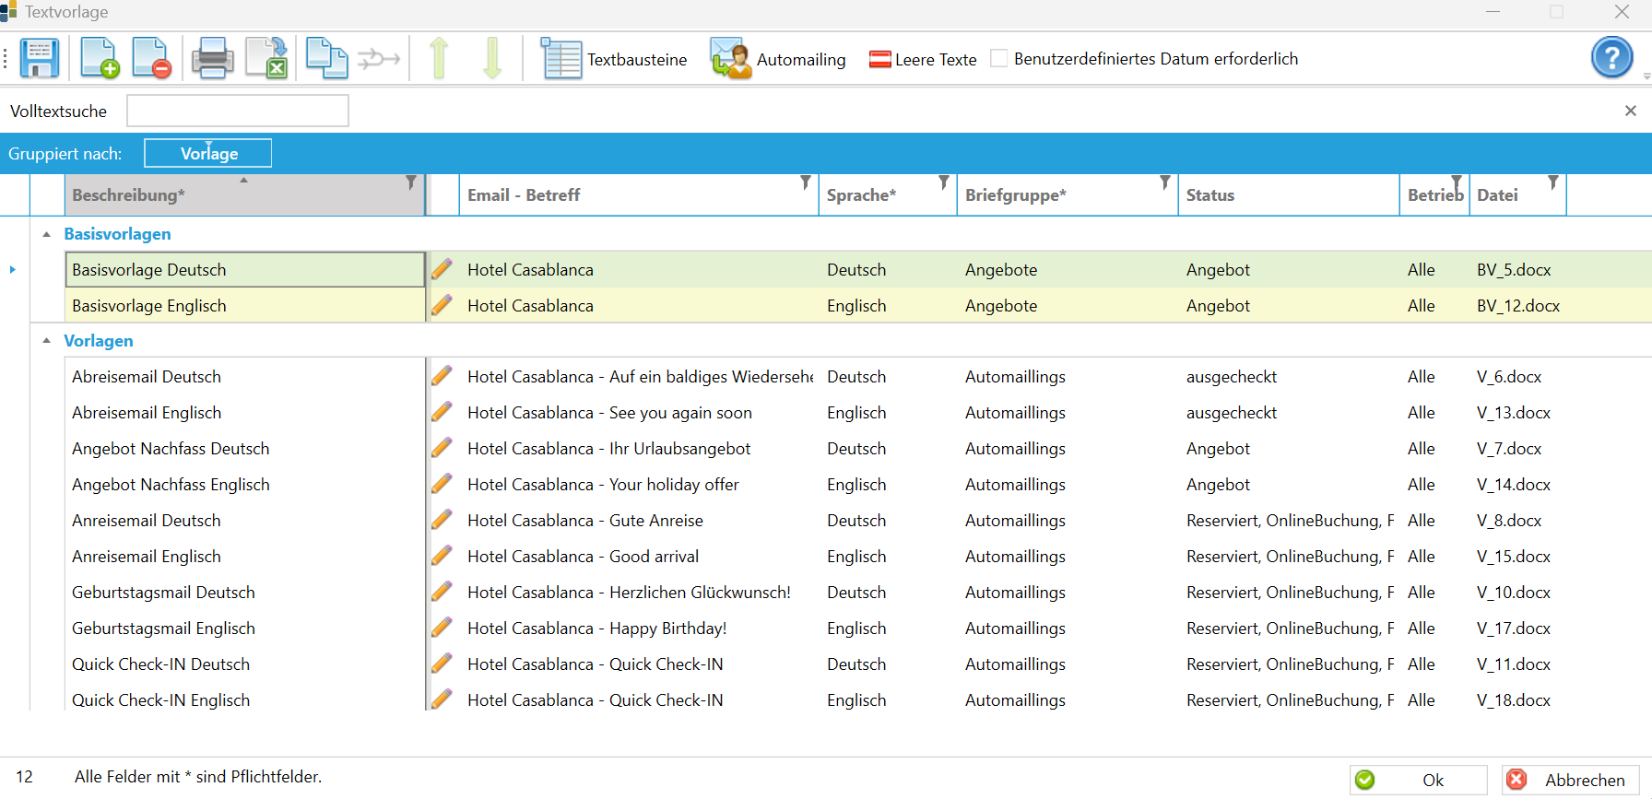The width and height of the screenshot is (1652, 799).
Task: Confirm with the Ok button
Action: [x=1419, y=780]
